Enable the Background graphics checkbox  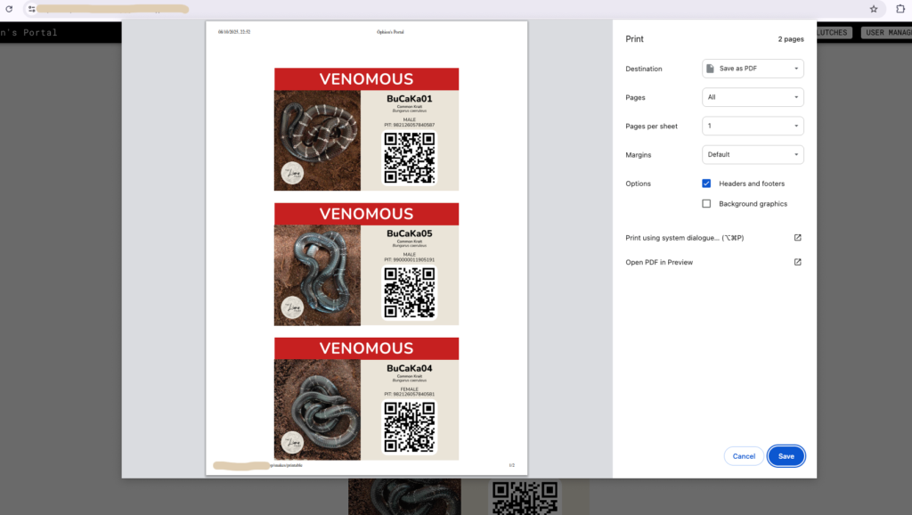[706, 204]
